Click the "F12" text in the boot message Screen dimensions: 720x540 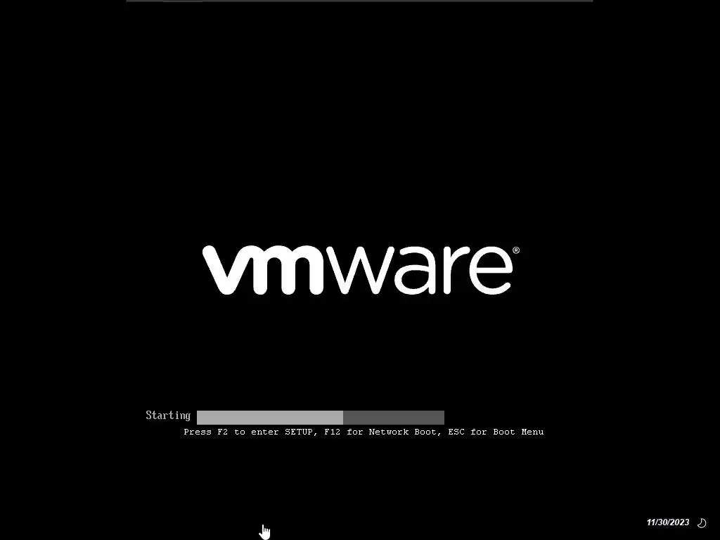333,432
